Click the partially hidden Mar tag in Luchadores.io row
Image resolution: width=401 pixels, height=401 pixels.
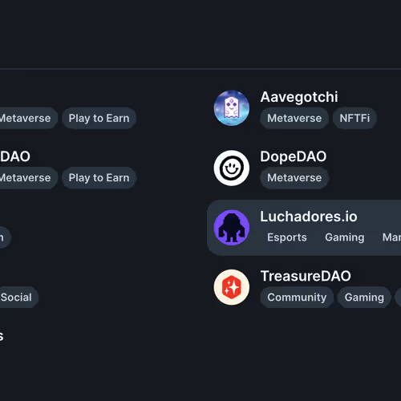click(391, 237)
